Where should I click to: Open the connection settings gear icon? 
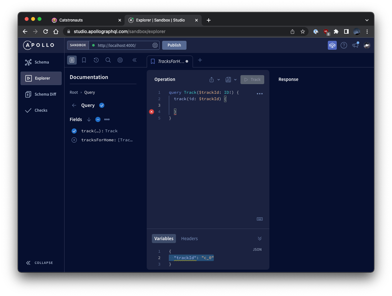coord(155,45)
